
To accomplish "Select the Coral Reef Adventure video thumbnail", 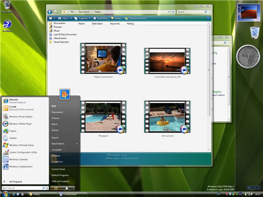I will click(167, 61).
